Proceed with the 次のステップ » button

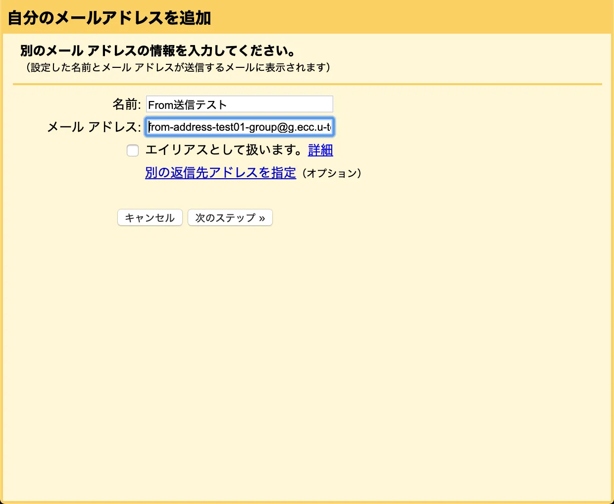click(230, 218)
